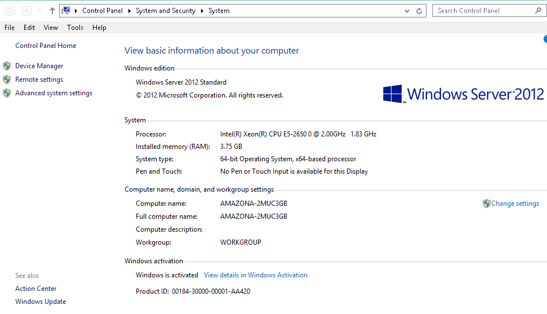Click 'View basic information about your computer' heading

point(212,51)
